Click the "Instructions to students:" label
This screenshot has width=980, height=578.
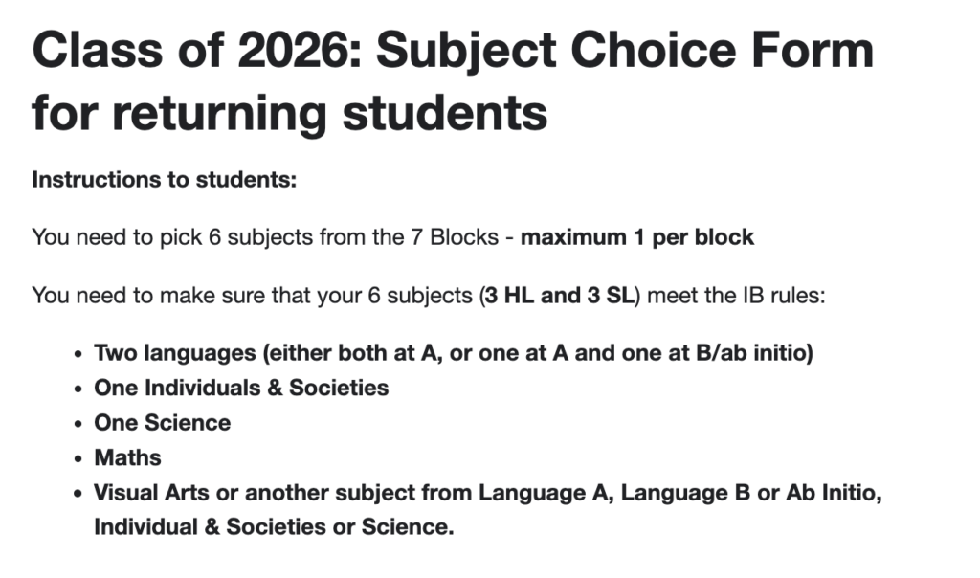[x=165, y=180]
